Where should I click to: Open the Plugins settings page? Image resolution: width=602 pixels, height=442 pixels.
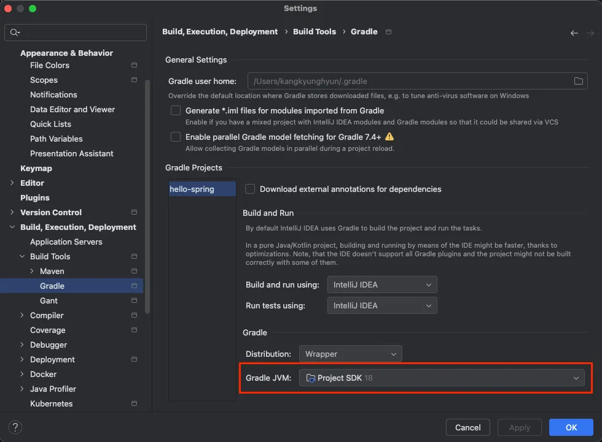coord(35,197)
